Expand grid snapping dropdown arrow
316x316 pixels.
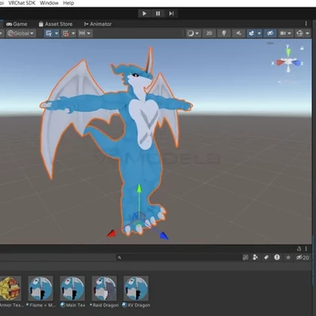click(57, 33)
